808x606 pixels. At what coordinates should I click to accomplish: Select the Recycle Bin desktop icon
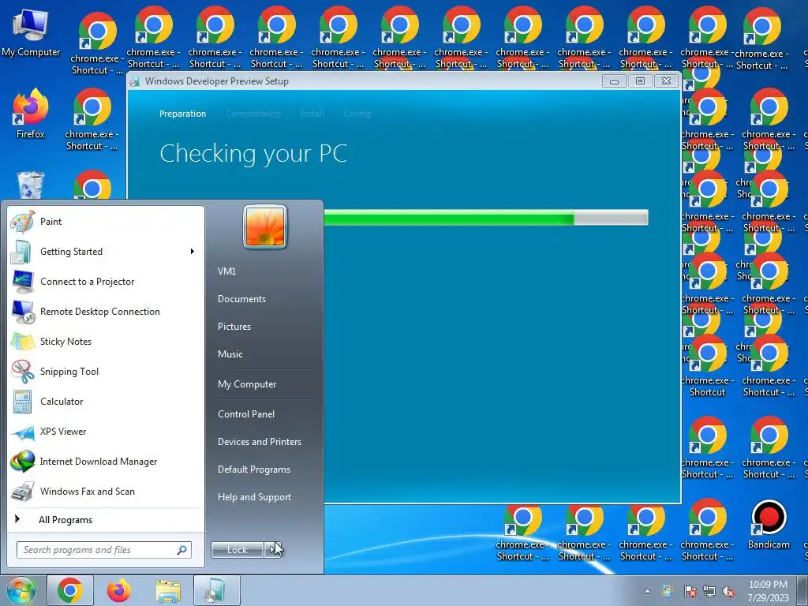tap(31, 185)
